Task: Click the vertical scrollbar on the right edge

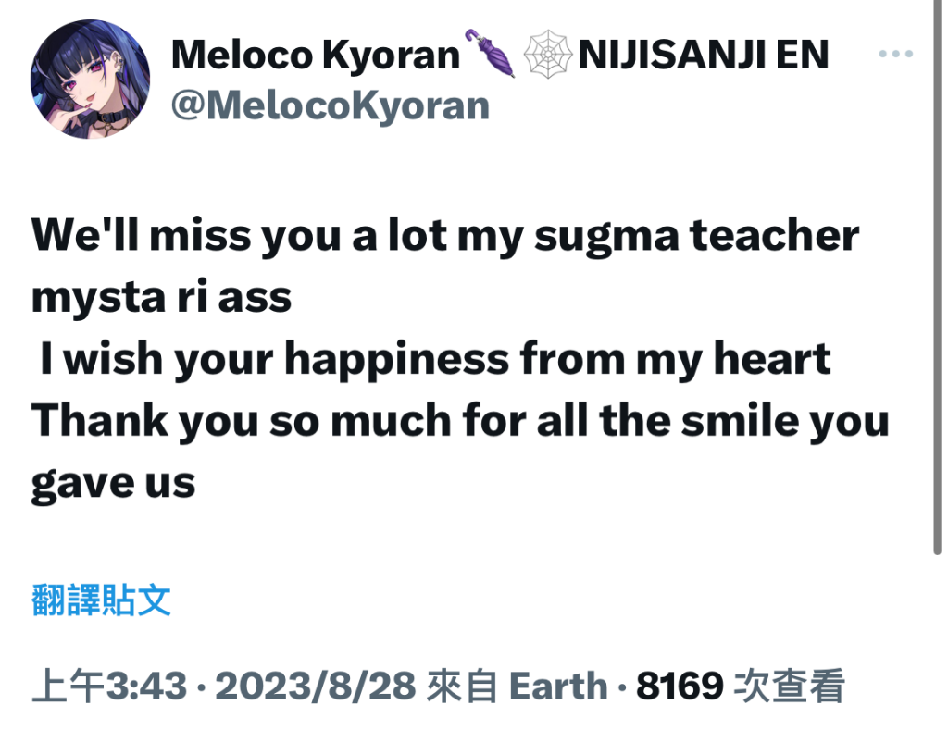Action: (937, 277)
